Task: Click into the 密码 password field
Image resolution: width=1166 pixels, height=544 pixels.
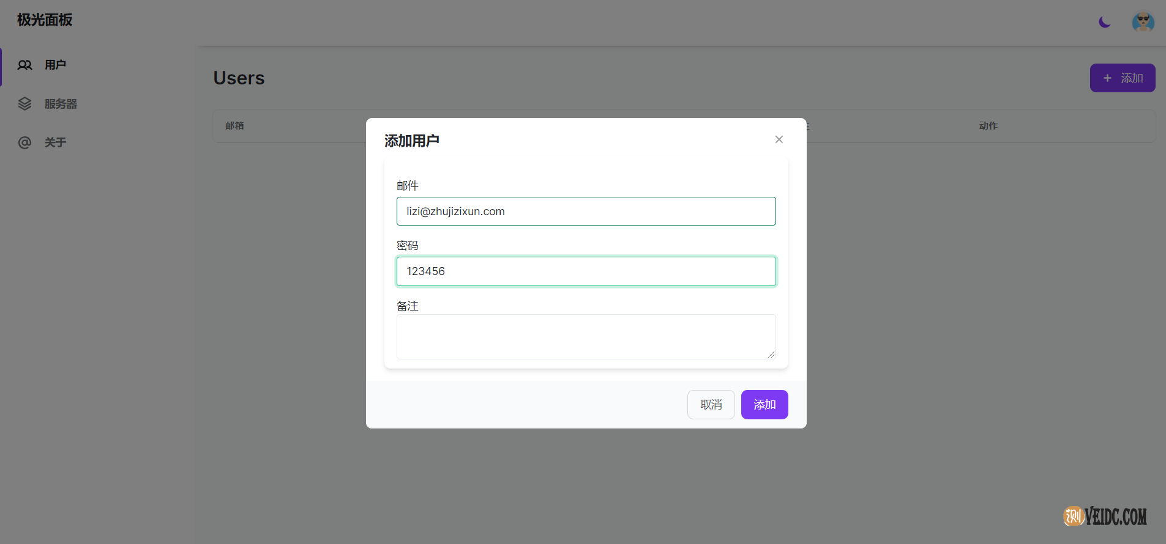Action: pyautogui.click(x=586, y=271)
